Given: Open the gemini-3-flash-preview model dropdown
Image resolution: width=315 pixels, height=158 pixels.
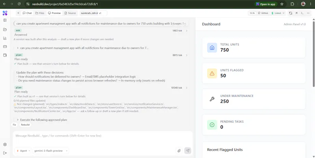Looking at the screenshot, I should (51, 151).
